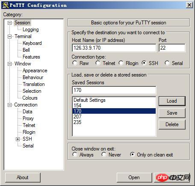This screenshot has height=186, width=195.
Task: Click the PuTTY icon in title bar
Action: click(6, 5)
